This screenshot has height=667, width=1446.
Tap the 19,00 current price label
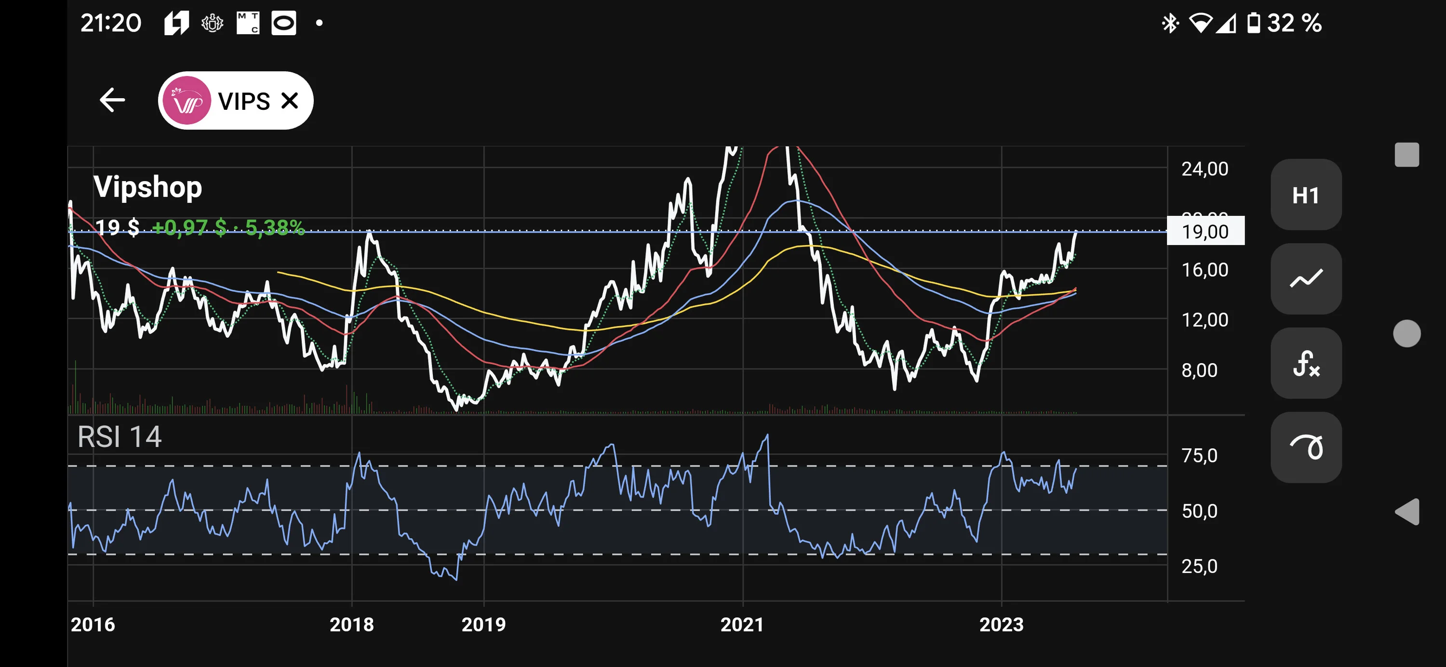coord(1205,231)
